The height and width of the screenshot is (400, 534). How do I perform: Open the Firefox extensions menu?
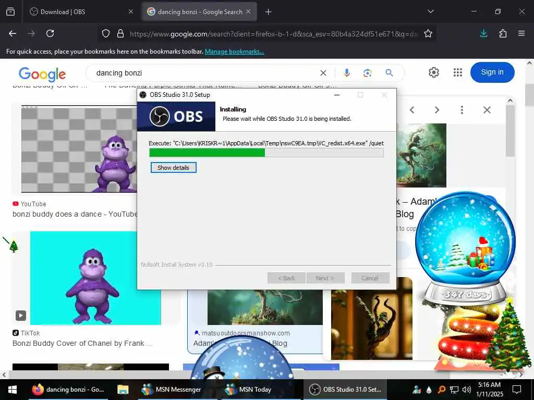tap(503, 33)
